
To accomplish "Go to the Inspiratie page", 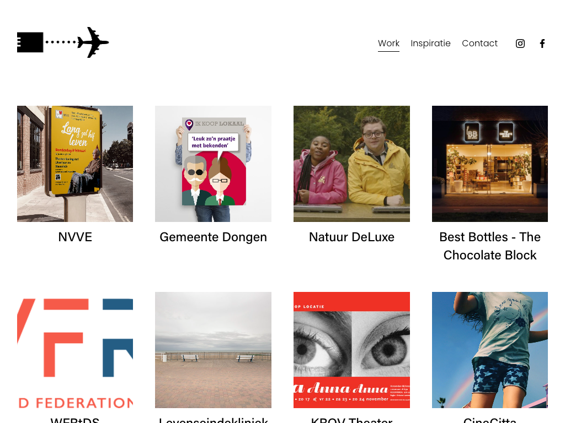I will 430,43.
